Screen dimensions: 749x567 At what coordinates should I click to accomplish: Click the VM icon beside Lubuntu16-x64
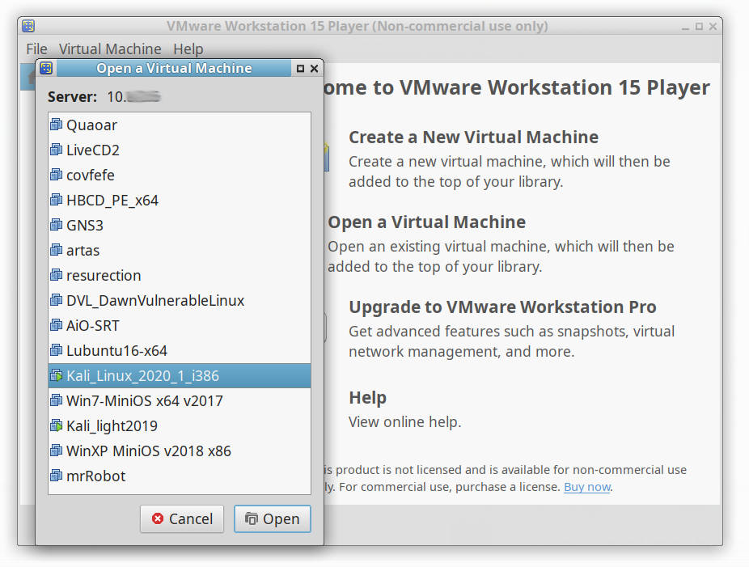pos(57,350)
